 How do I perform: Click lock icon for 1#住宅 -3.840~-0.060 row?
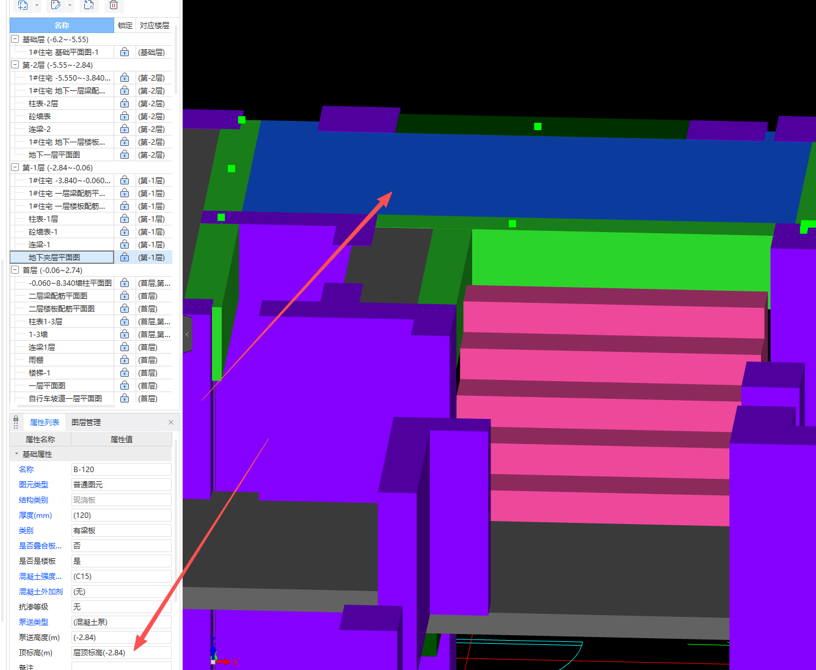(125, 181)
